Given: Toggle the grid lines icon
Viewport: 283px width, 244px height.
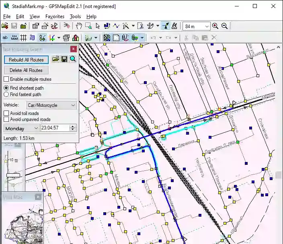Looking at the screenshot, I should (x=23, y=38).
